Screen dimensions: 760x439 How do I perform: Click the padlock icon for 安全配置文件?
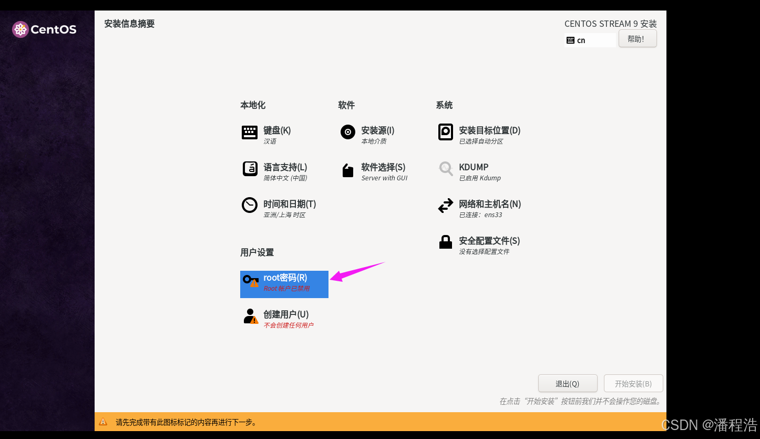446,242
